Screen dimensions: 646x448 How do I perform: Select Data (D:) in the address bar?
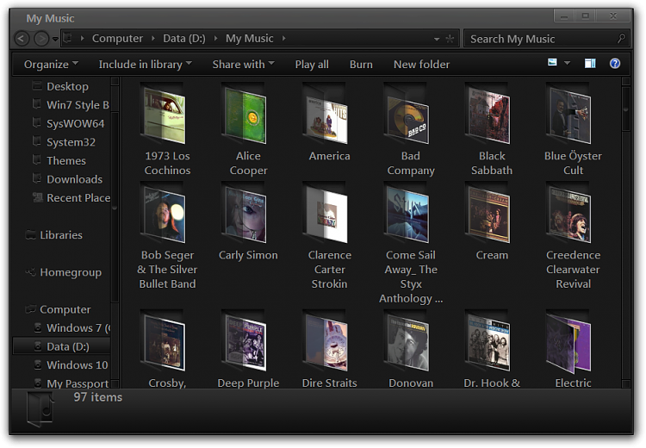tap(184, 38)
